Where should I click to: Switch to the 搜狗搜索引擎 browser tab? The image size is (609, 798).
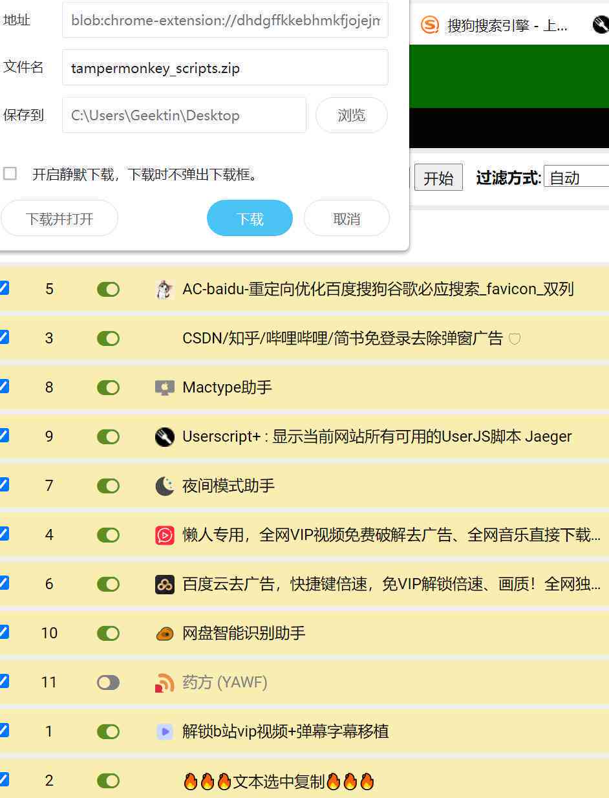[495, 26]
